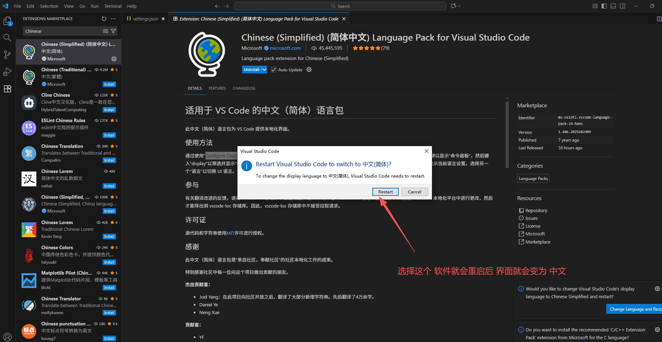Viewport: 662px width, 342px height.
Task: Split the editor with the top-right icon
Action: [x=658, y=18]
